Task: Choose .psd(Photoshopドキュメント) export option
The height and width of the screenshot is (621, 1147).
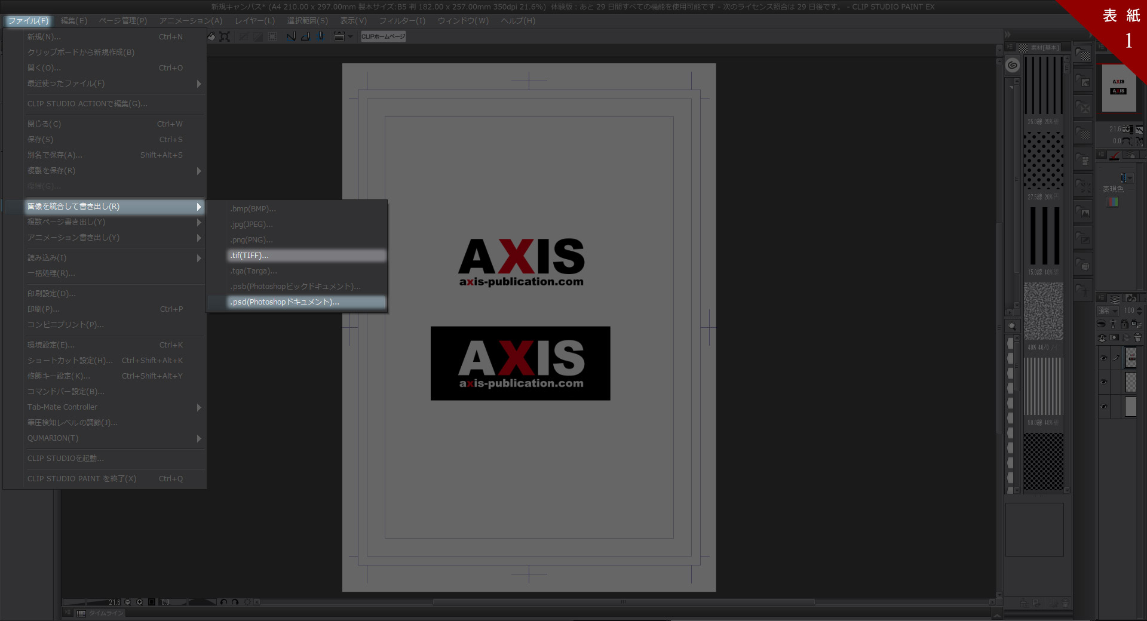Action: point(307,302)
